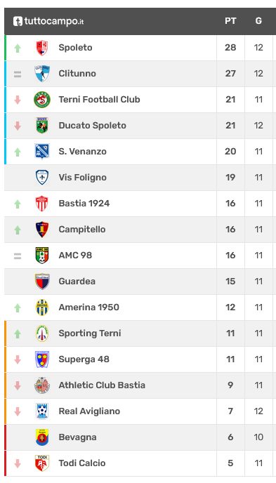Go to the Amerina 1950 team page

[x=88, y=307]
